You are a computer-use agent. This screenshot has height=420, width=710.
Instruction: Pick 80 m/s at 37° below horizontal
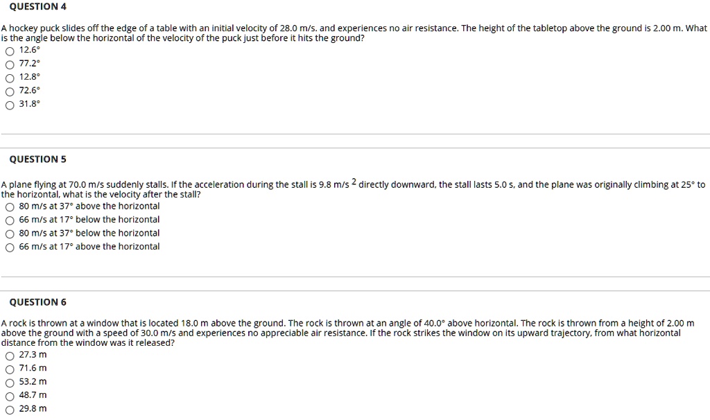[10, 234]
